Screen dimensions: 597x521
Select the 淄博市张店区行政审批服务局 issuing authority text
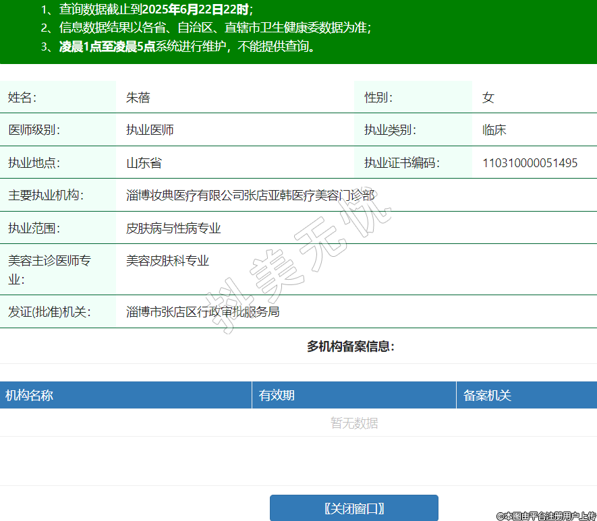pyautogui.click(x=202, y=311)
